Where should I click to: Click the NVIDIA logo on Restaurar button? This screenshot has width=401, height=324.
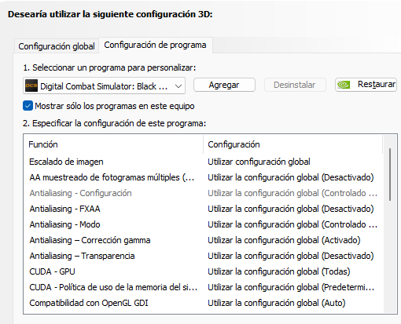[344, 85]
